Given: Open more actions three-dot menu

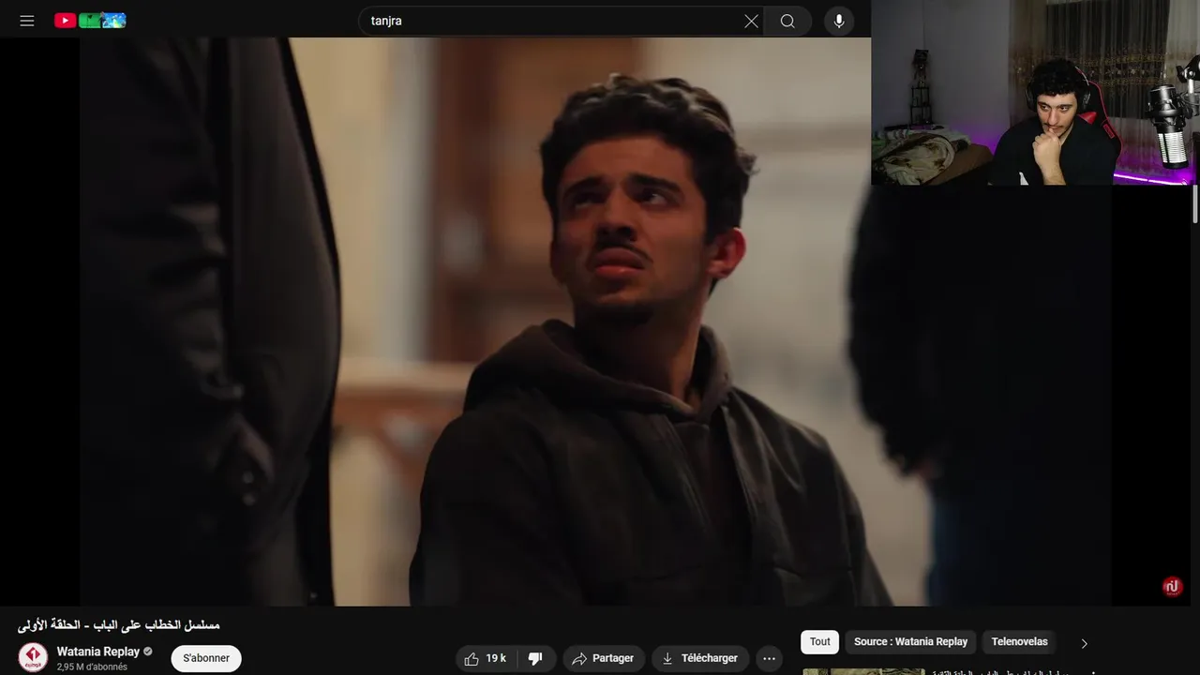Looking at the screenshot, I should tap(769, 658).
